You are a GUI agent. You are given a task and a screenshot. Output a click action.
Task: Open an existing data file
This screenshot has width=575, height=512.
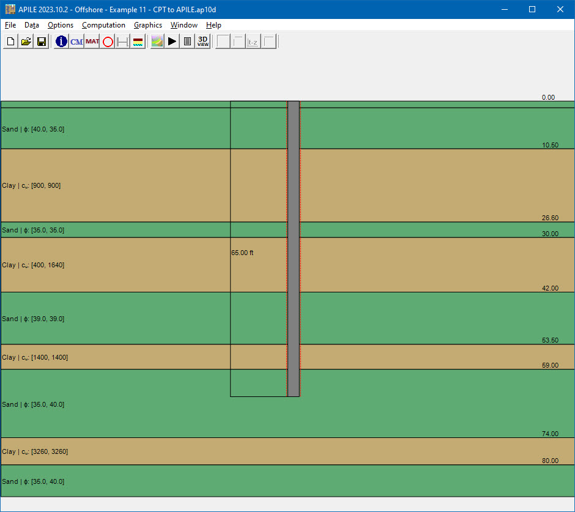(x=26, y=41)
